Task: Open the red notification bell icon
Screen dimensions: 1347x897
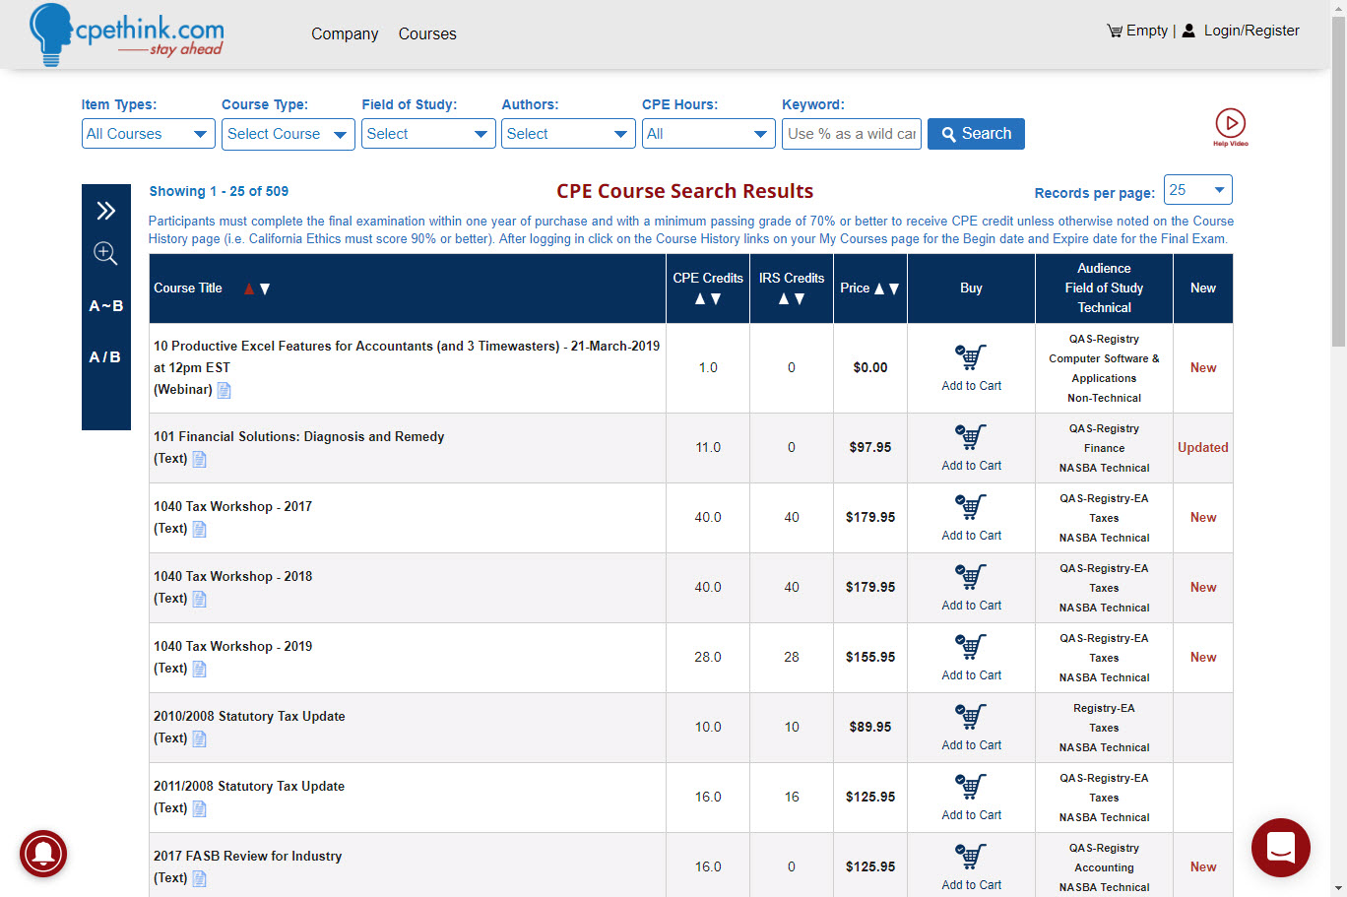Action: point(43,854)
